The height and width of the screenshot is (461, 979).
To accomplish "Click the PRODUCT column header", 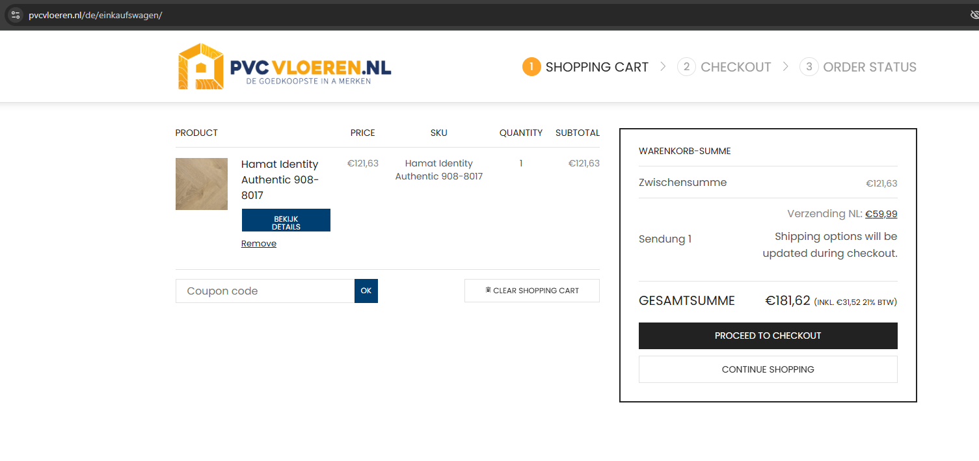I will pyautogui.click(x=196, y=133).
